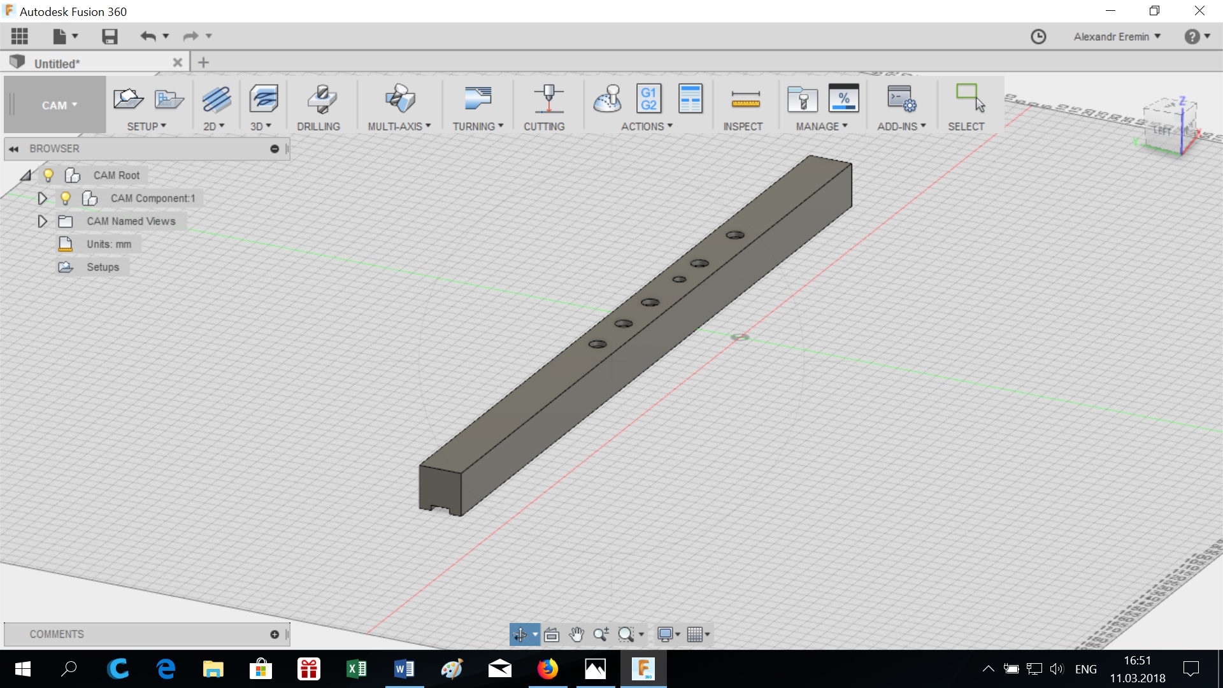Open the Setup Sheet icon
The height and width of the screenshot is (688, 1223).
(690, 99)
